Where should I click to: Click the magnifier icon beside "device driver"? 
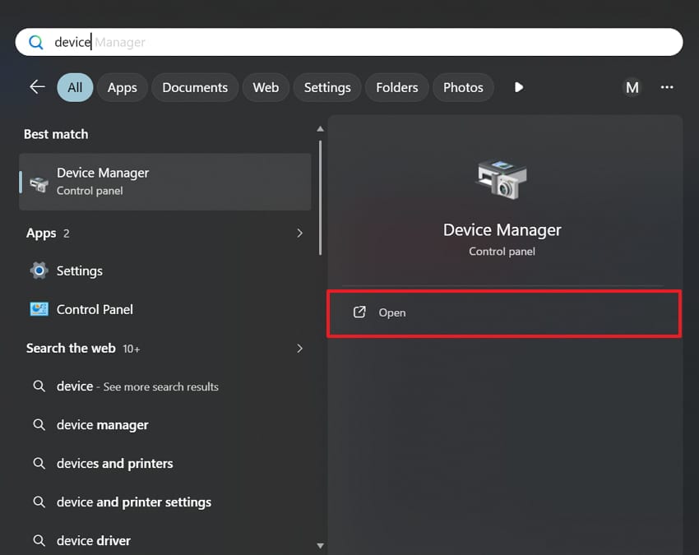pos(39,541)
